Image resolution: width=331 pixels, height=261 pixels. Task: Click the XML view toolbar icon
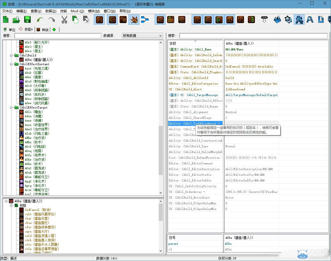pos(182,20)
